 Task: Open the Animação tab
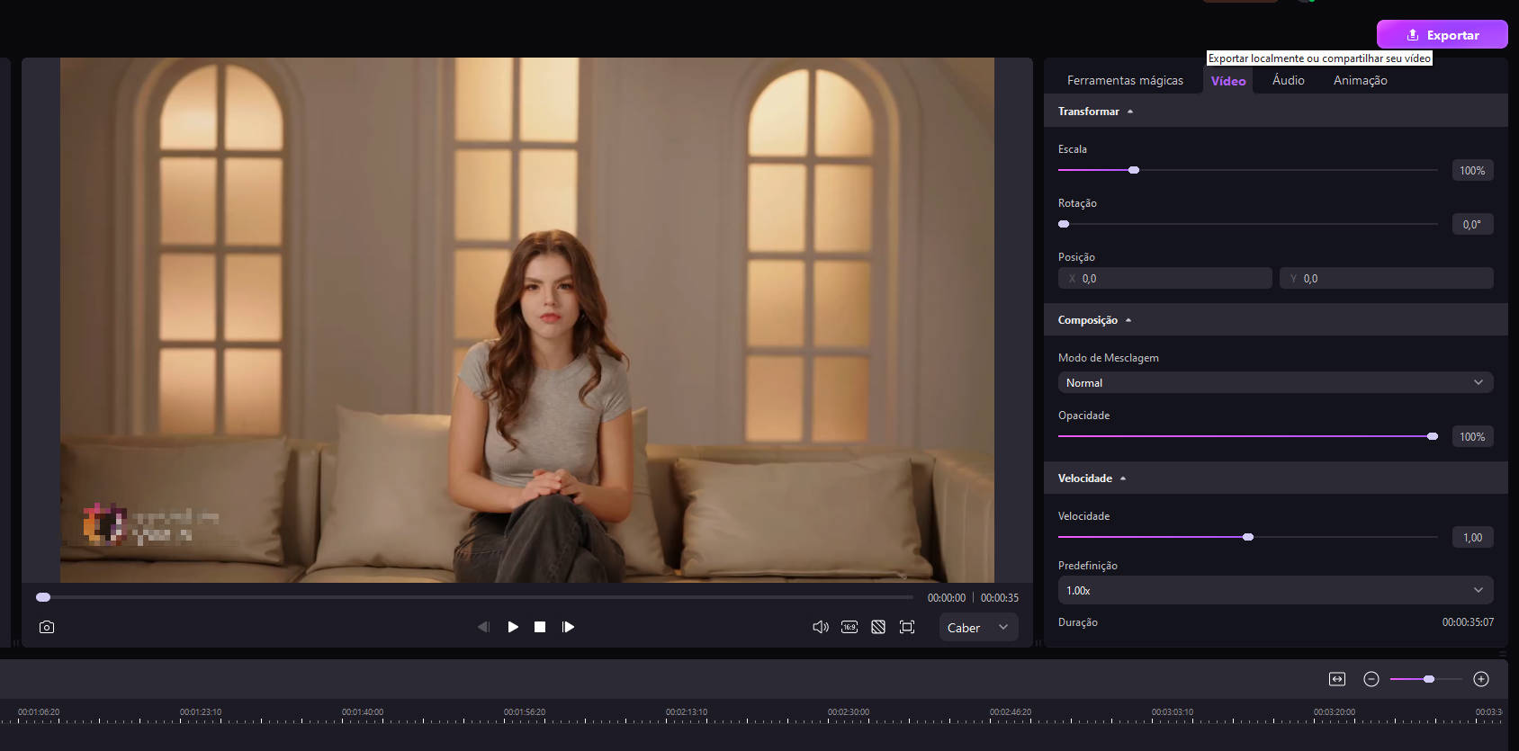1361,80
